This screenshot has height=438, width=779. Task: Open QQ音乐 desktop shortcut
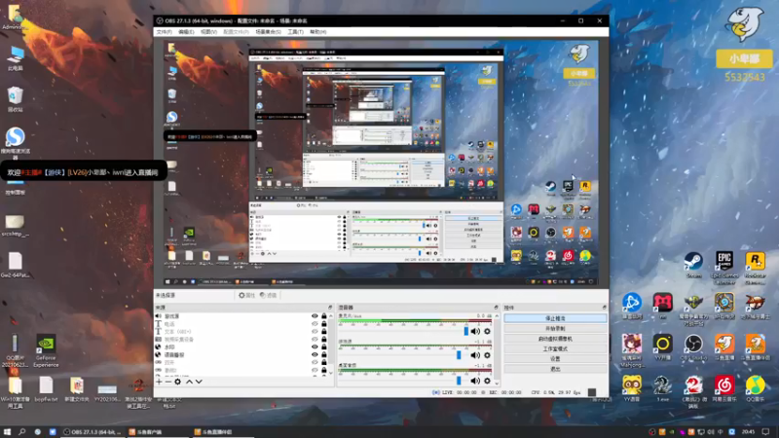pos(756,388)
